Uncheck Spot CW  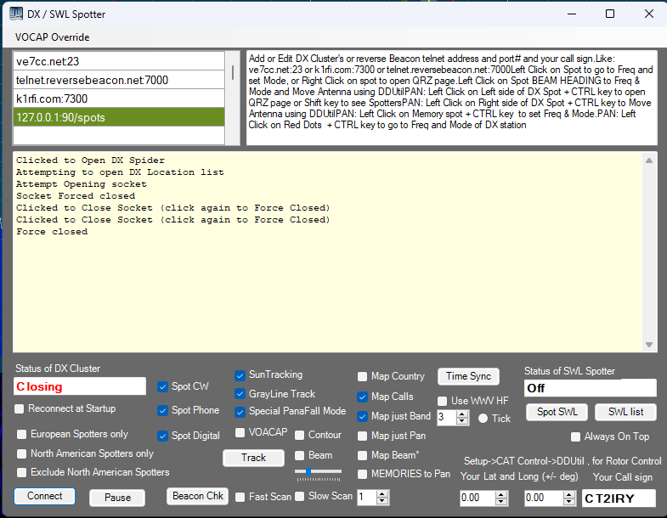click(x=162, y=386)
